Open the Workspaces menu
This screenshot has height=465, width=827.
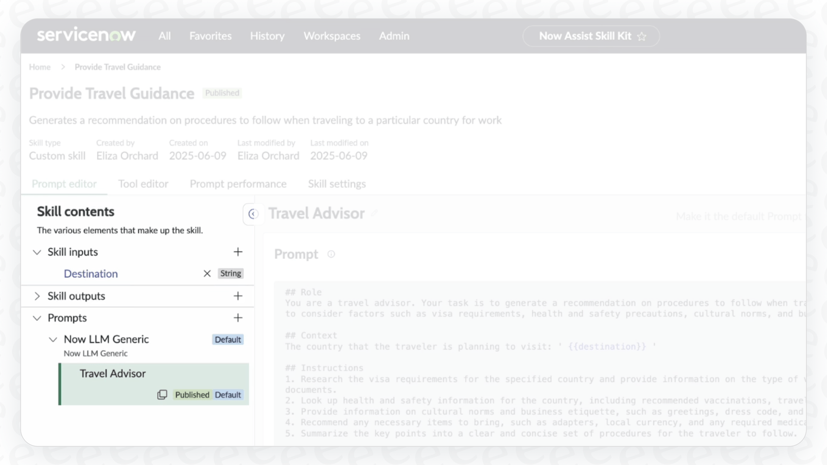pyautogui.click(x=332, y=36)
